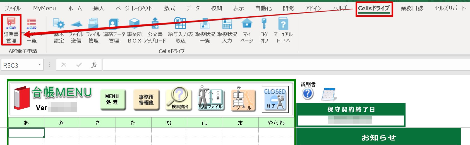Open 連絡データ管理 icon
This screenshot has height=145, width=470.
114,30
